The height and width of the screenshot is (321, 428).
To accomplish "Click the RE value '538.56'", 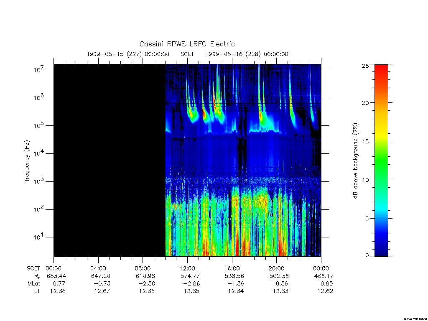I will [234, 276].
